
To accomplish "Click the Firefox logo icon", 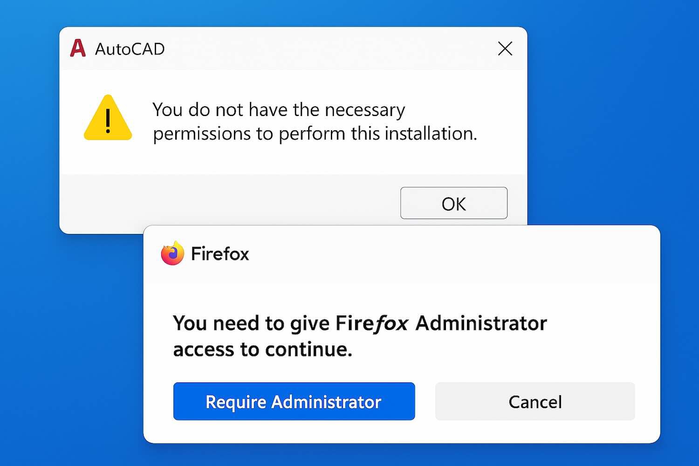I will [172, 254].
